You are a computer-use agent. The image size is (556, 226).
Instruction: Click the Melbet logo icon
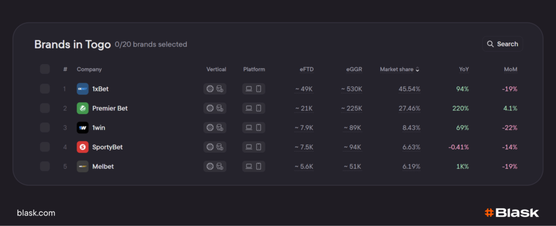(83, 166)
